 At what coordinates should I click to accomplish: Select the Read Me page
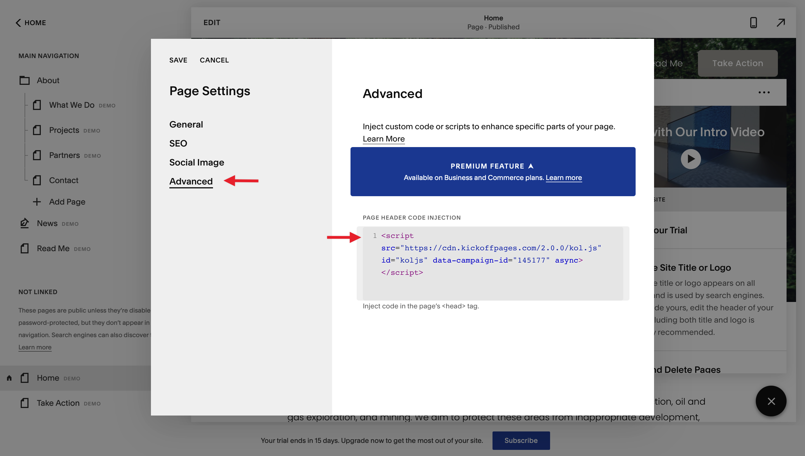point(53,248)
